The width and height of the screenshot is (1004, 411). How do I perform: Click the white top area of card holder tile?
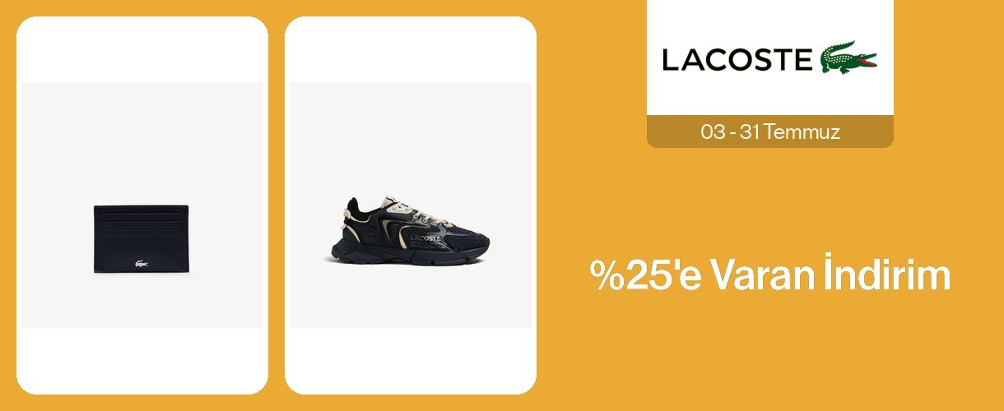point(142,49)
